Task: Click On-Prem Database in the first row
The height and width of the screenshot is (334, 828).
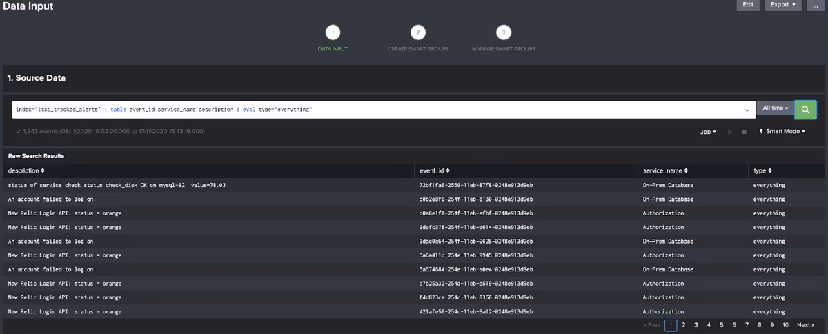Action: click(668, 185)
